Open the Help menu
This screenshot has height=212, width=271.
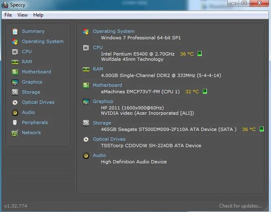[x=38, y=15]
